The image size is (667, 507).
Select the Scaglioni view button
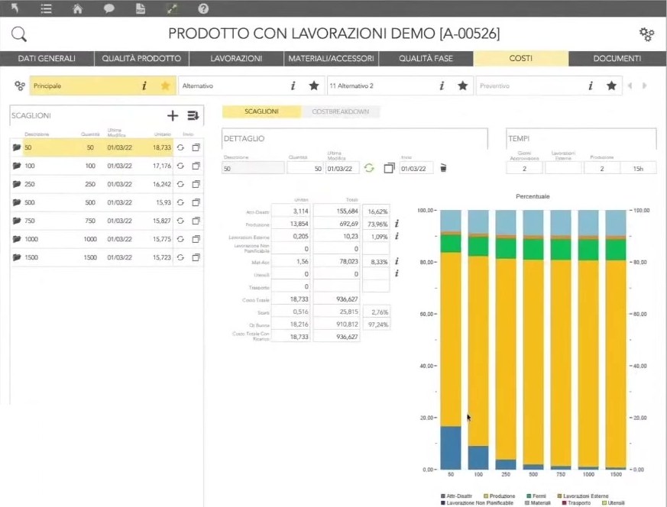(x=261, y=111)
